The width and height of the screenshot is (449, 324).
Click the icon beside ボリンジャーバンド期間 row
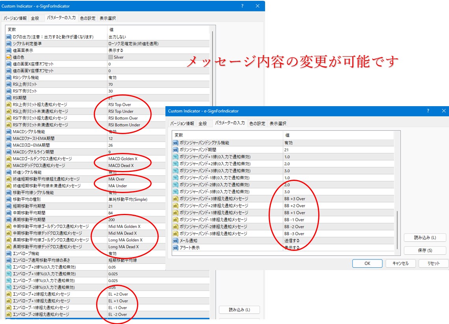tap(175, 150)
